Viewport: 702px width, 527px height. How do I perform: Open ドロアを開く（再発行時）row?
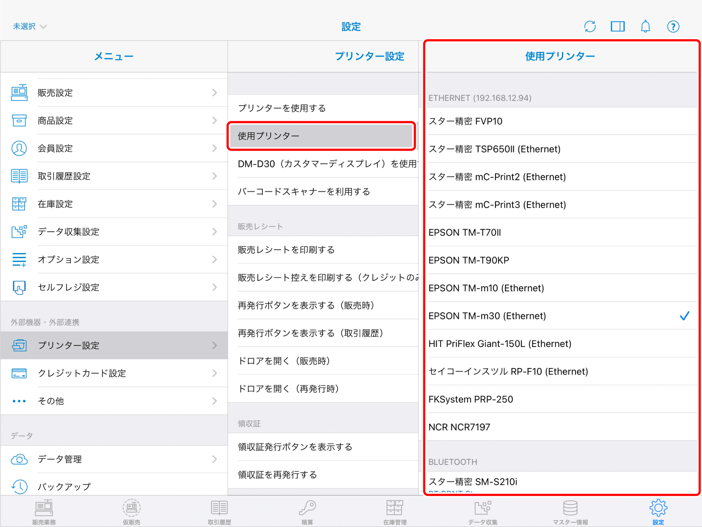coord(323,389)
